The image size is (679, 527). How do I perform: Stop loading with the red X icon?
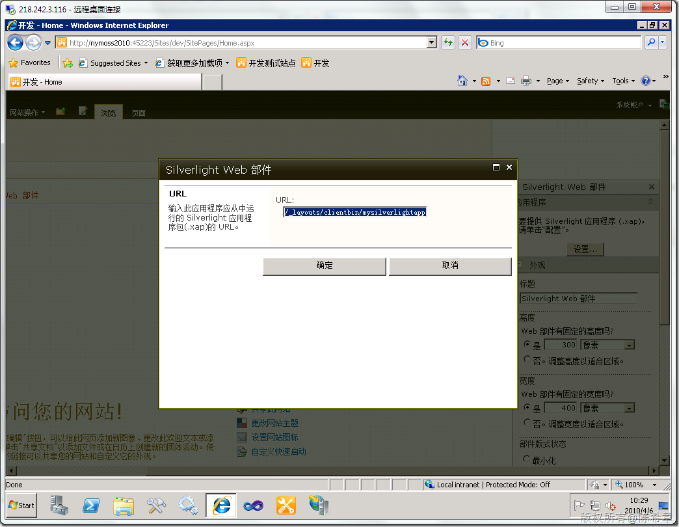tap(464, 42)
